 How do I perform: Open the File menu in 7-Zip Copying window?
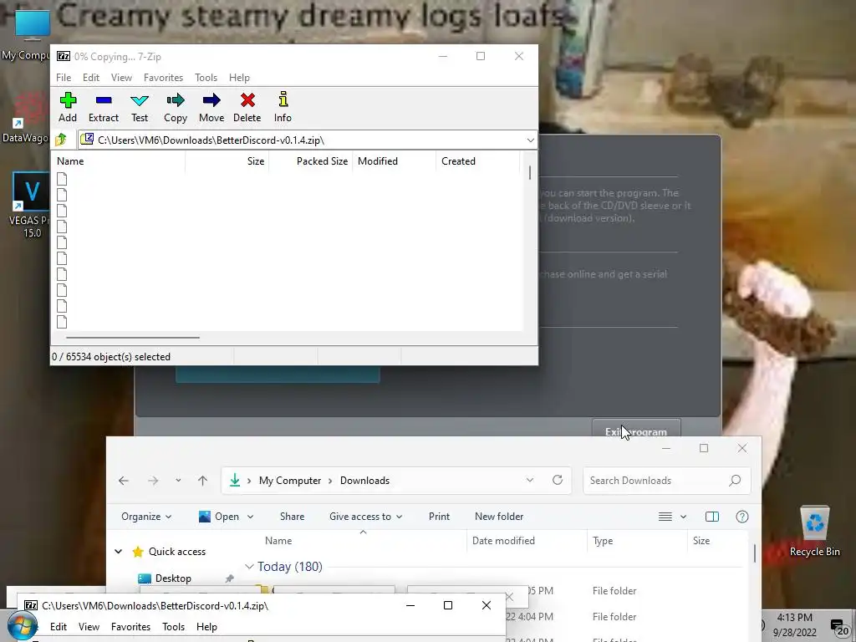coord(64,78)
